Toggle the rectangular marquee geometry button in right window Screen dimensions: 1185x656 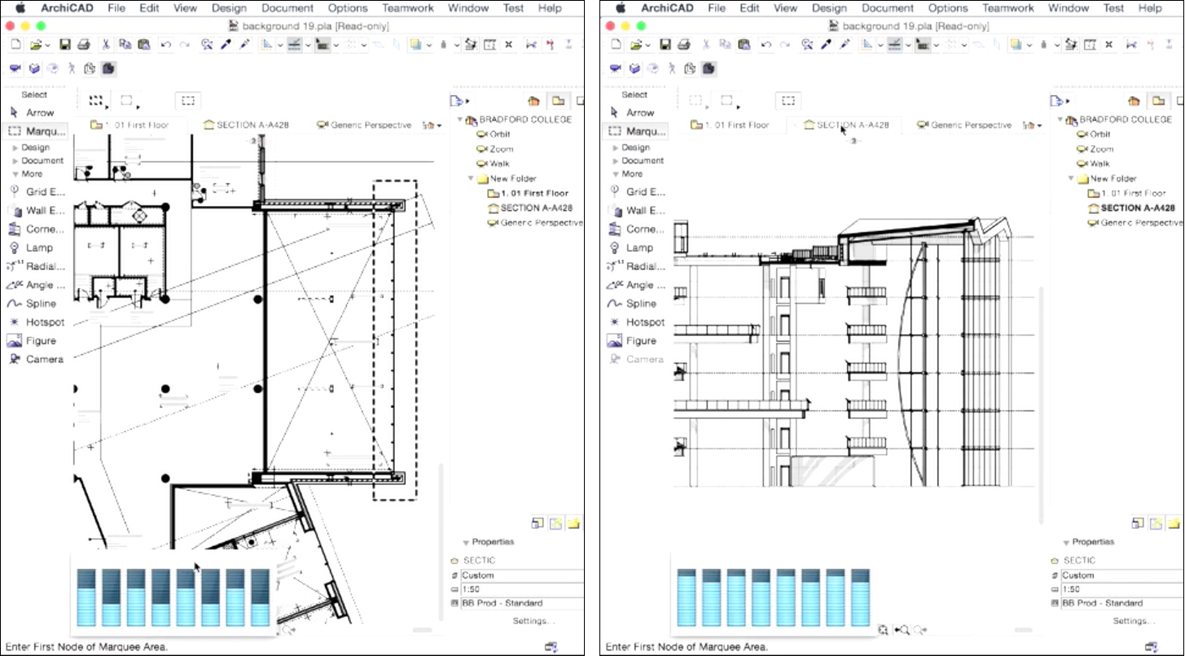[x=788, y=101]
